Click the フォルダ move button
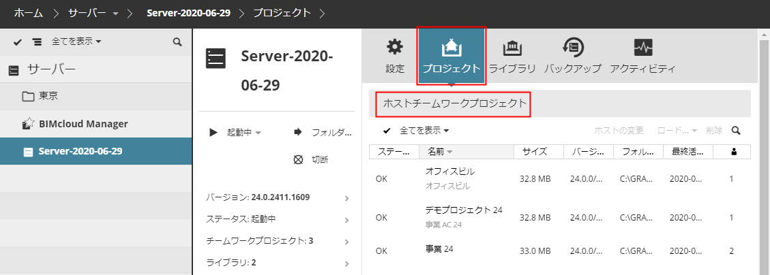The height and width of the screenshot is (275, 770). pyautogui.click(x=323, y=132)
